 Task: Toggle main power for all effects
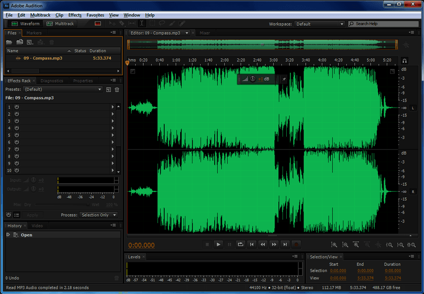point(8,215)
